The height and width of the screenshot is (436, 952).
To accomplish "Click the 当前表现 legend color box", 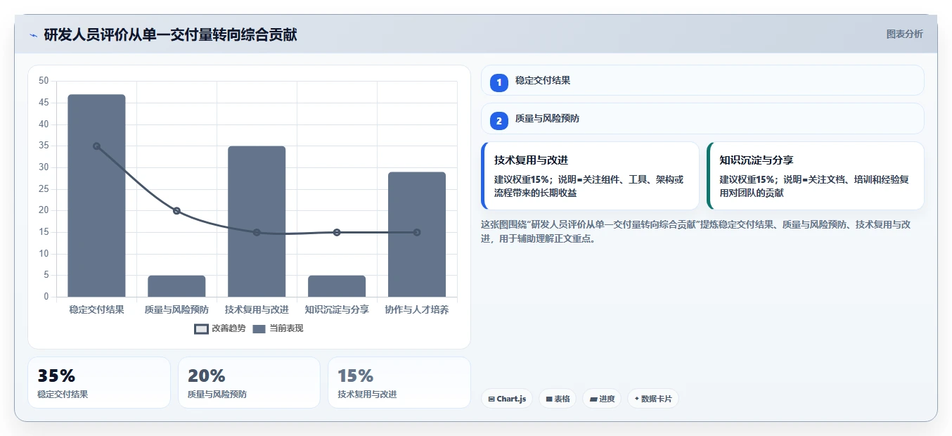I will click(259, 329).
